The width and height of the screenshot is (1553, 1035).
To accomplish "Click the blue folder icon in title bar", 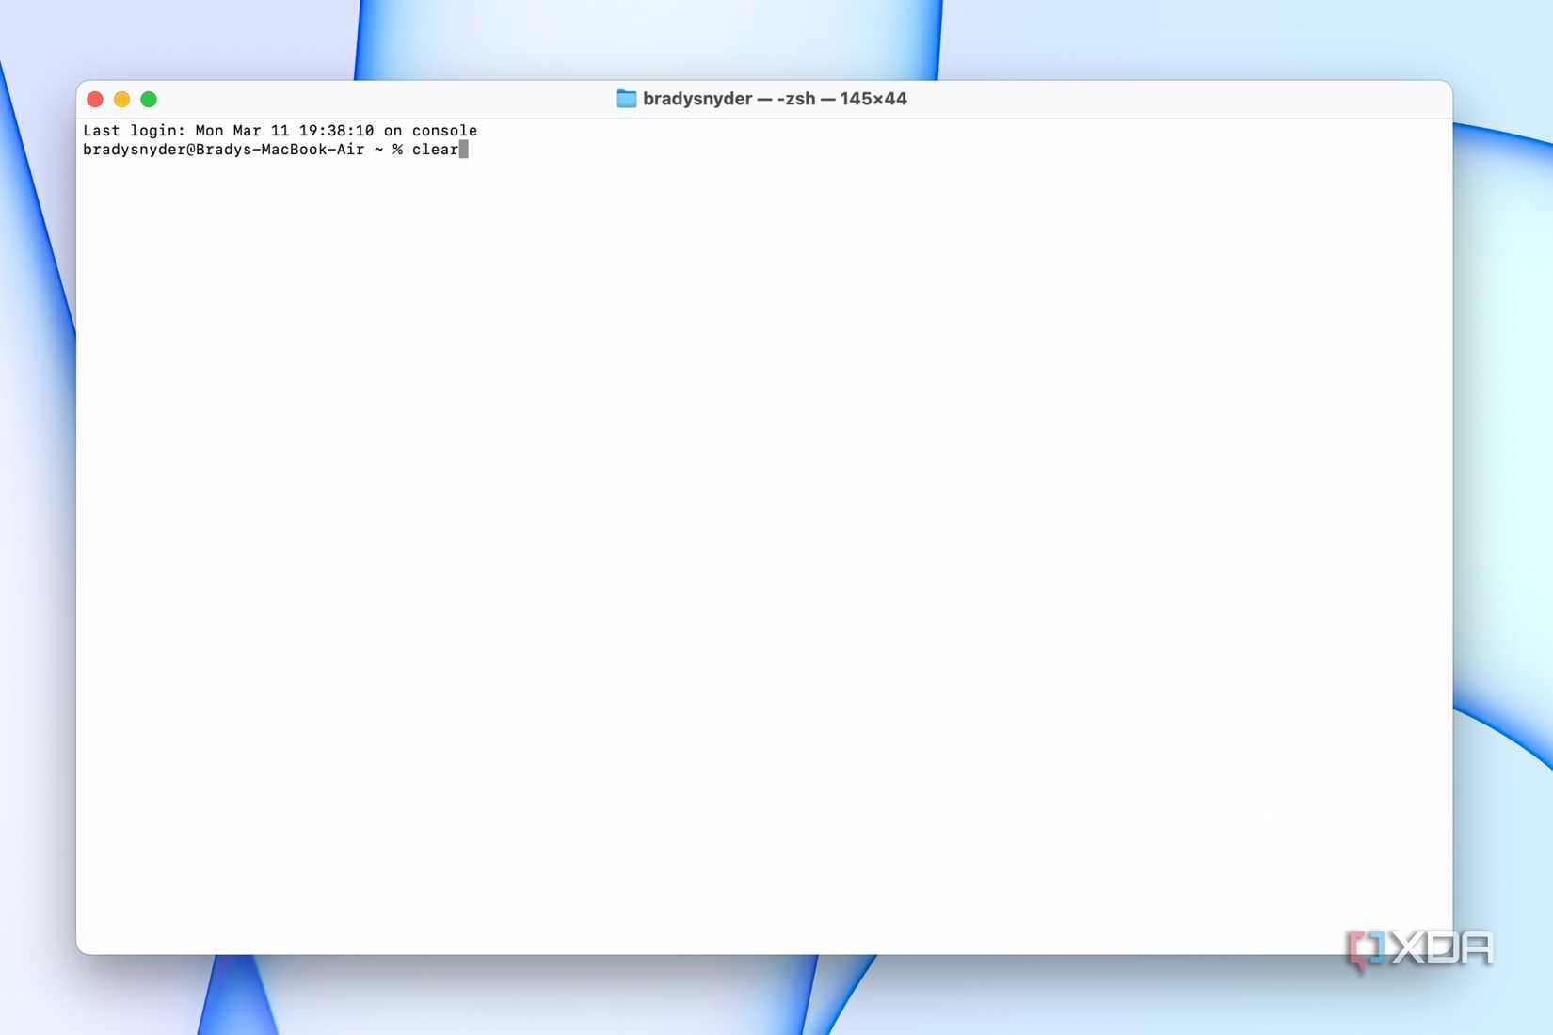I will point(626,98).
